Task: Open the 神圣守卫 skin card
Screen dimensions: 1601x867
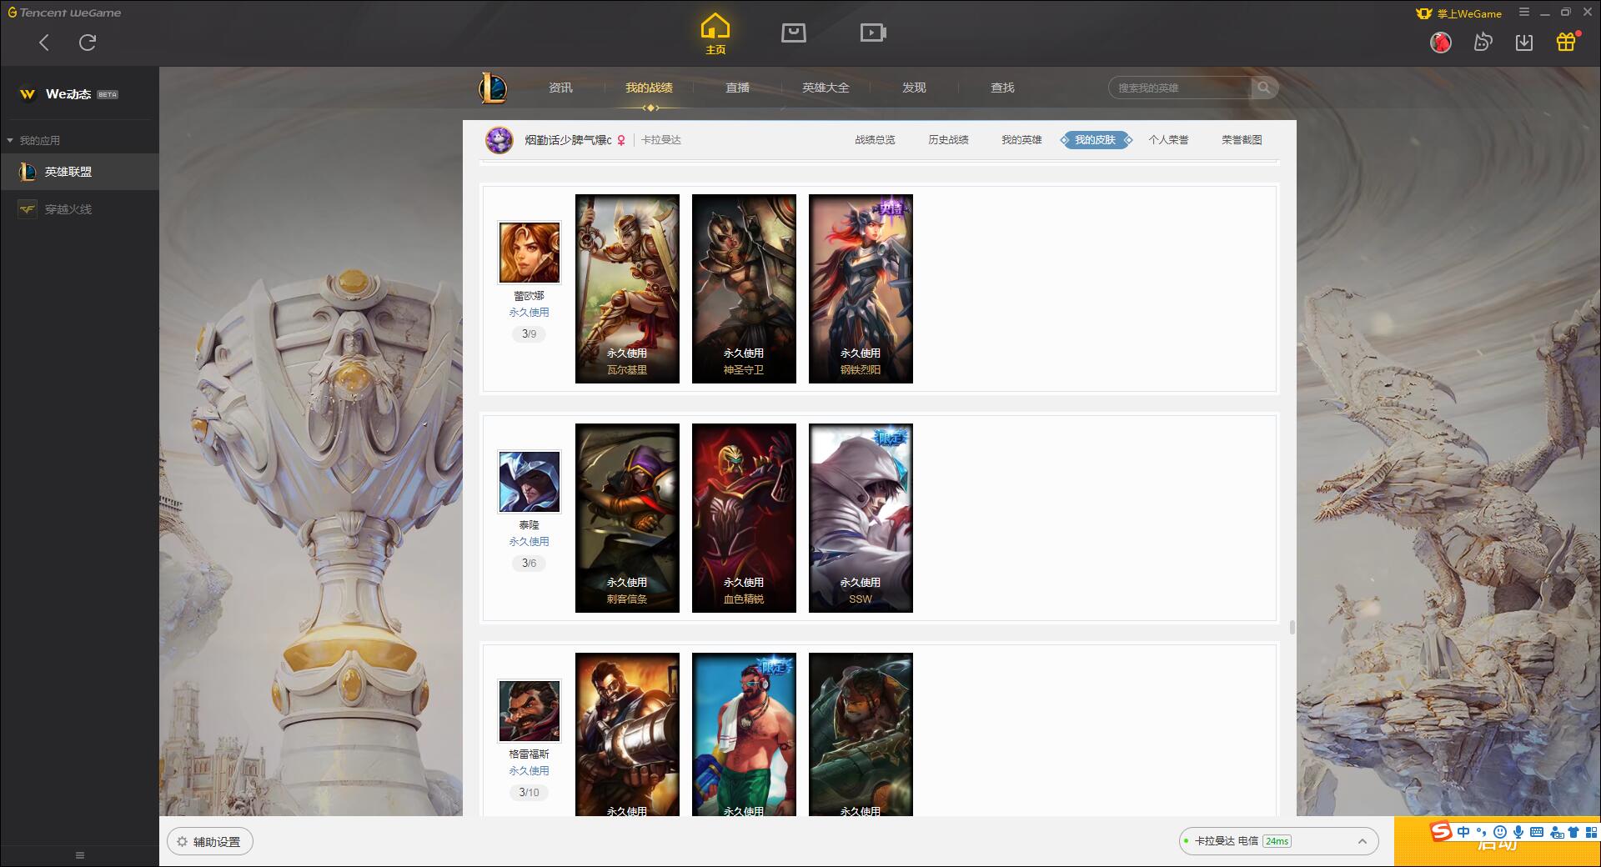Action: 744,288
